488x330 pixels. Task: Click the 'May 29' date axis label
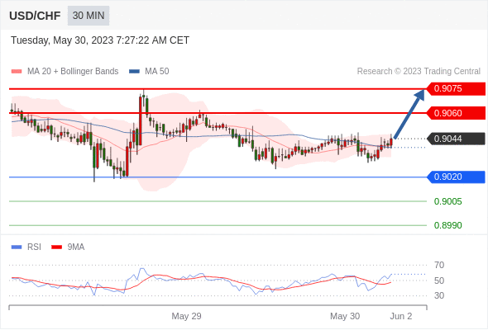click(186, 316)
